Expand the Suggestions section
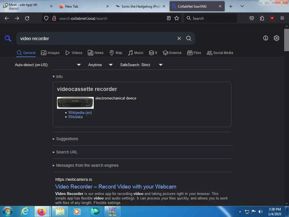 (x=65, y=139)
